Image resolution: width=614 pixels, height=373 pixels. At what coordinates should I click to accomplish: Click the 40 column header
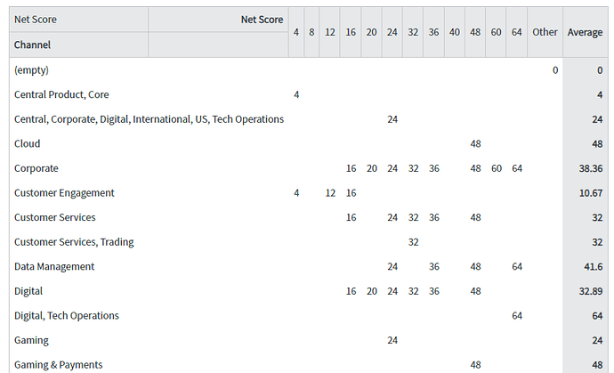click(454, 32)
